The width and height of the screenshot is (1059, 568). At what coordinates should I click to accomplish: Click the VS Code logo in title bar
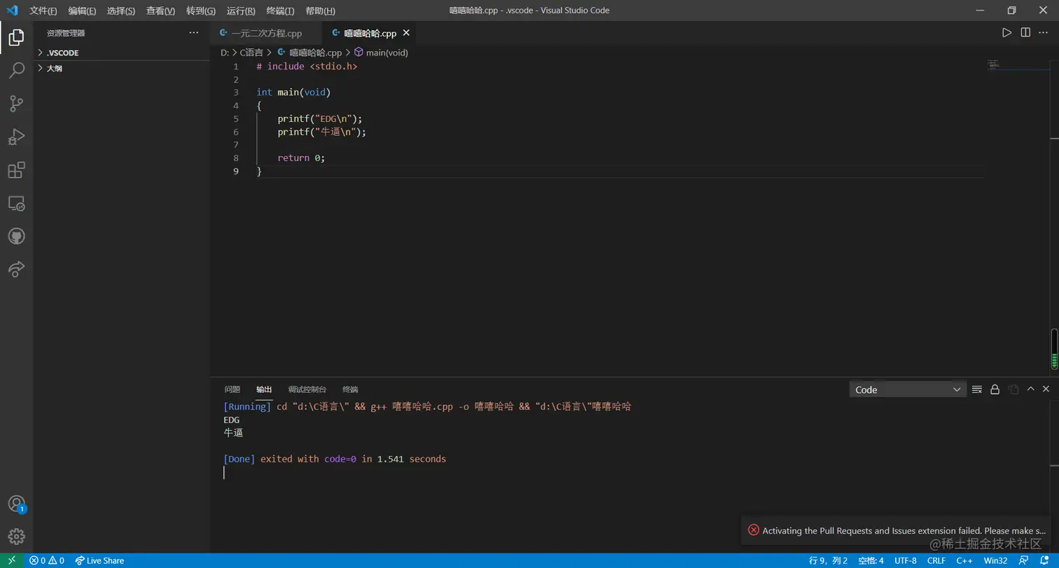(12, 11)
